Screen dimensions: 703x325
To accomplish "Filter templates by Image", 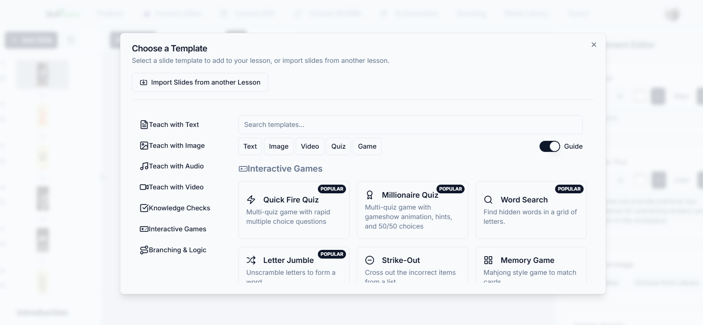I will tap(279, 146).
